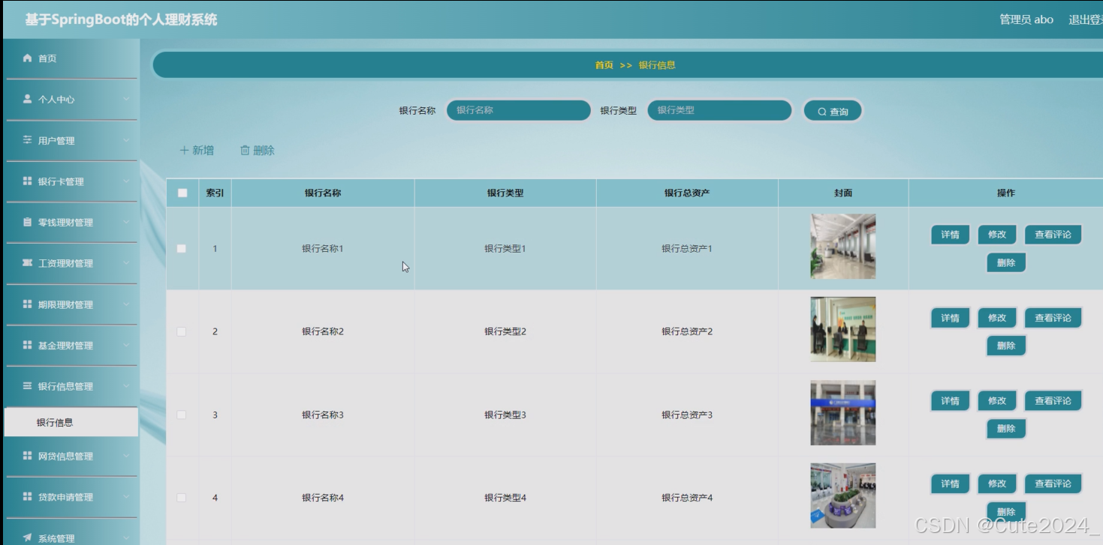Click cell text 银行类型3
Screen dimensions: 1103x545
tap(505, 415)
